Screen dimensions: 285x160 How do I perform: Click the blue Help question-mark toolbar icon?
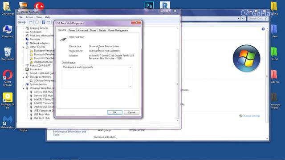coord(44,22)
